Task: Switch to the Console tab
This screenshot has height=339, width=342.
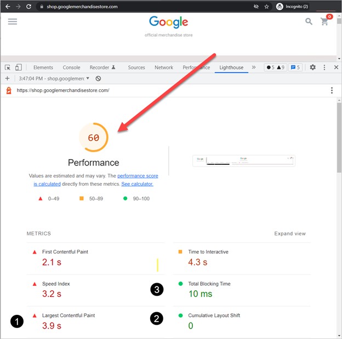Action: 71,67
